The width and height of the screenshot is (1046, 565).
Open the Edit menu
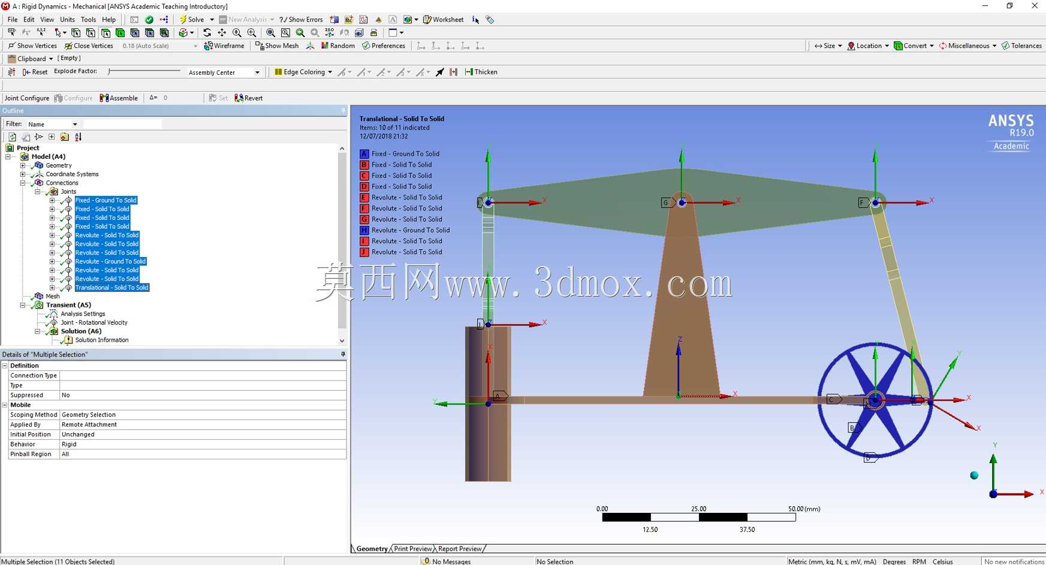[29, 20]
